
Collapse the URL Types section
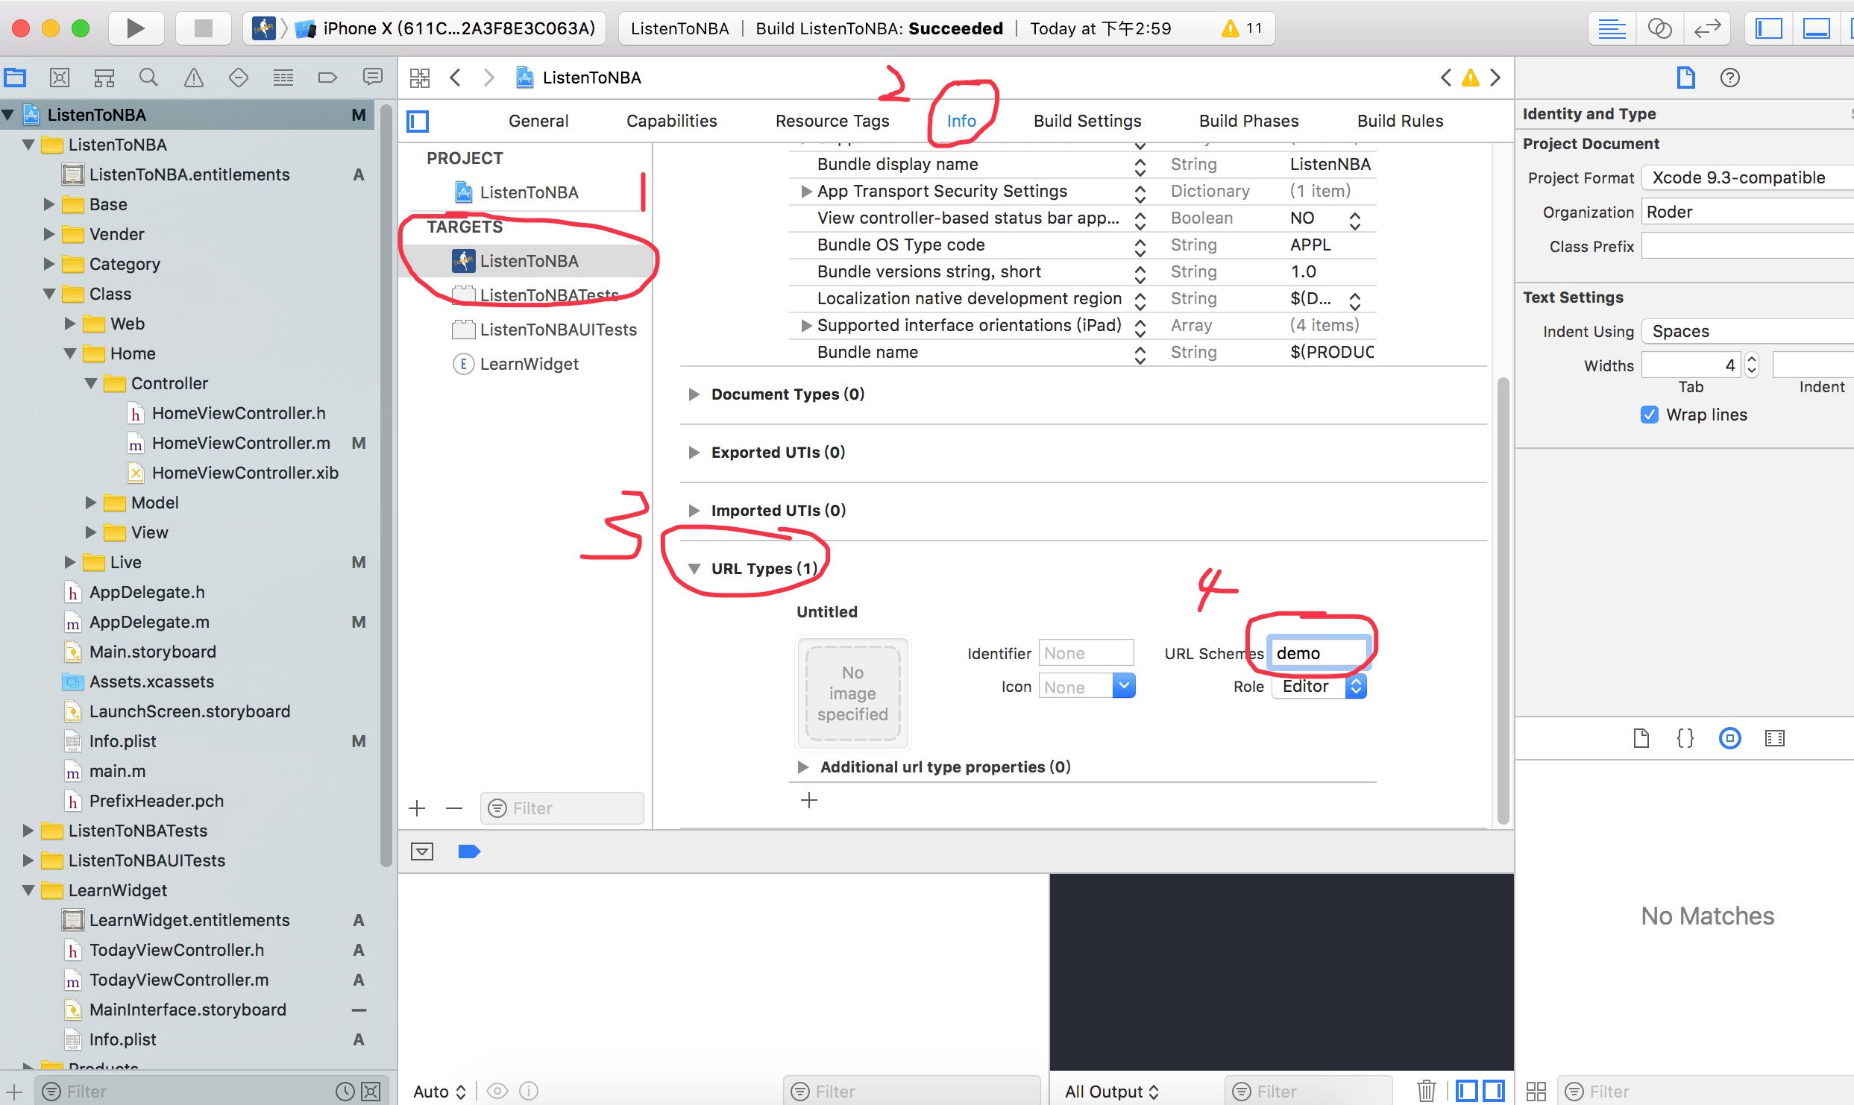694,569
